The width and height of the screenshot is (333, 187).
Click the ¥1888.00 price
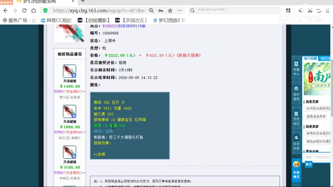click(70, 127)
